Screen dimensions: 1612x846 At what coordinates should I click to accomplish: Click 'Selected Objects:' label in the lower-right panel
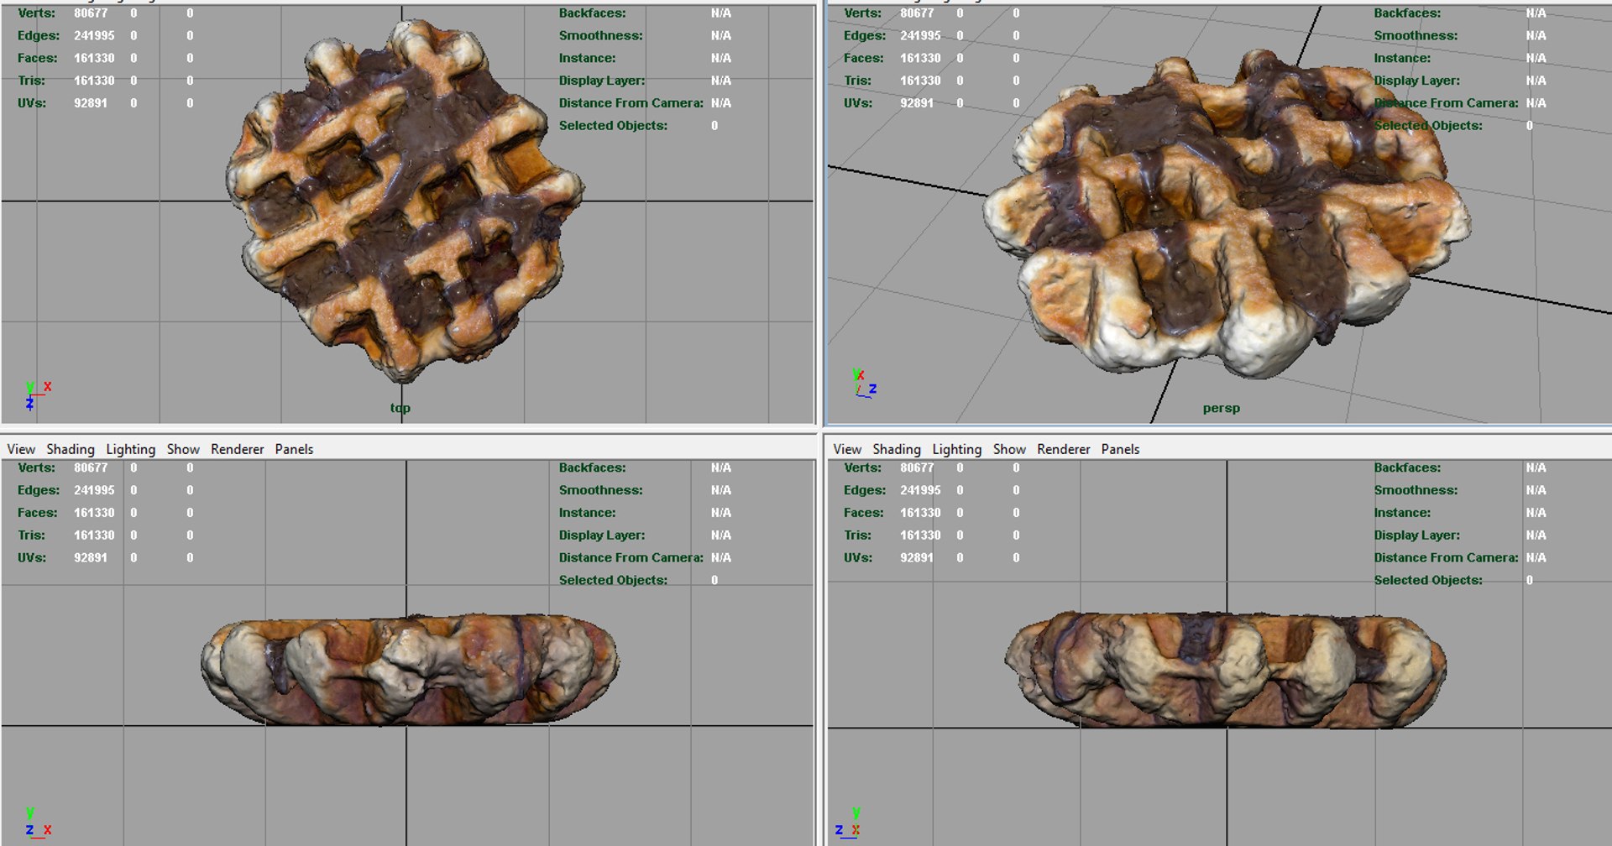click(1428, 580)
